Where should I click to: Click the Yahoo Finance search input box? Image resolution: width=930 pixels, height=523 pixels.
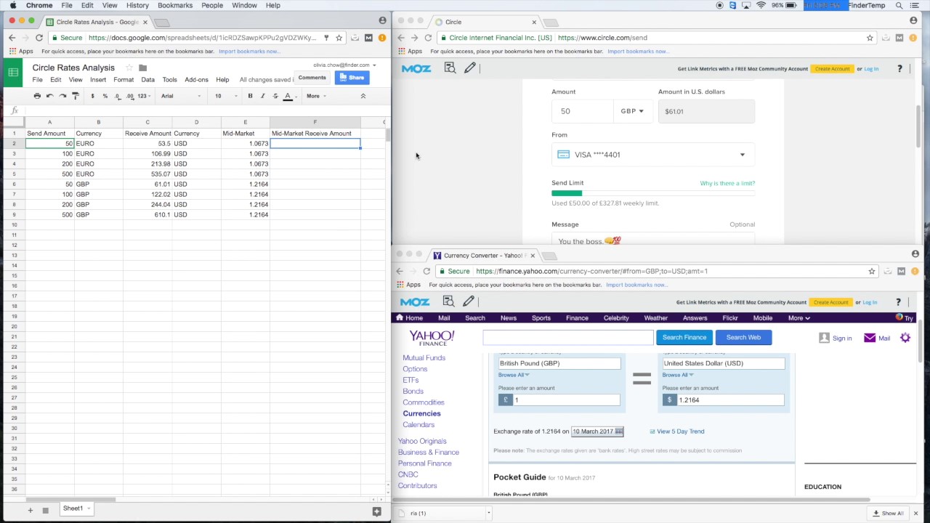point(568,337)
